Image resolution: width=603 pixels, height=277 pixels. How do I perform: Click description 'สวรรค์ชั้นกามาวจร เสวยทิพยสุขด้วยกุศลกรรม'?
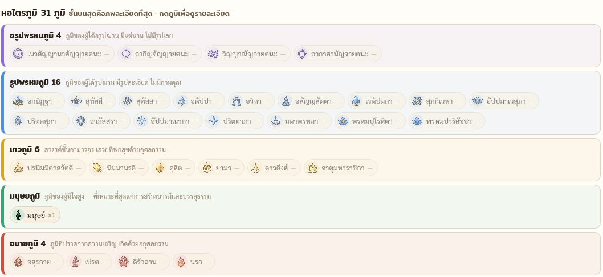pyautogui.click(x=105, y=150)
